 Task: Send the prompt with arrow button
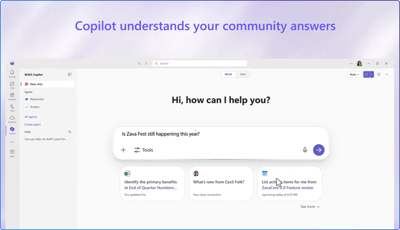click(x=319, y=150)
